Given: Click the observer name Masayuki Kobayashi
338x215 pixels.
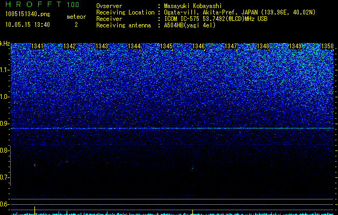Looking at the screenshot, I should click(193, 6).
